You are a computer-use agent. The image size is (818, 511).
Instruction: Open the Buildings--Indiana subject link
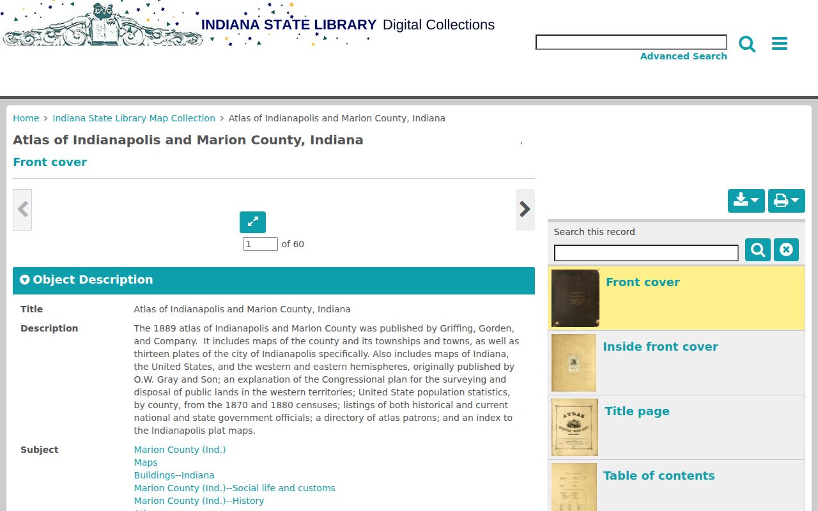174,475
